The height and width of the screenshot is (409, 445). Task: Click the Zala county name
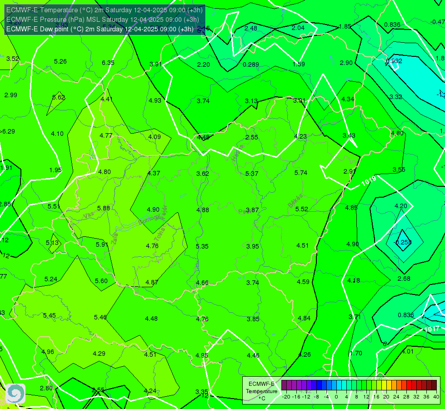(x=115, y=239)
